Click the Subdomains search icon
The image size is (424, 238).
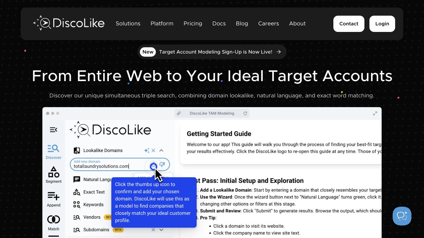click(77, 230)
